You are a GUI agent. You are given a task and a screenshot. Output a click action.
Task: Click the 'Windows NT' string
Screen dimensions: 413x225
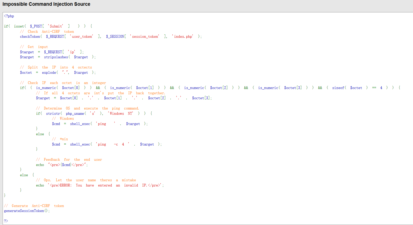(121, 113)
